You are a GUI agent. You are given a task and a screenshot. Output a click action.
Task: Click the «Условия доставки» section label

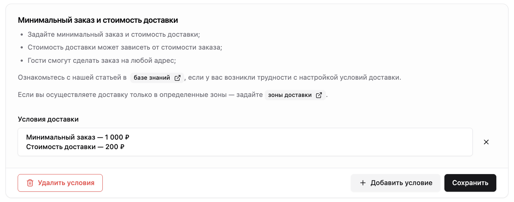48,119
